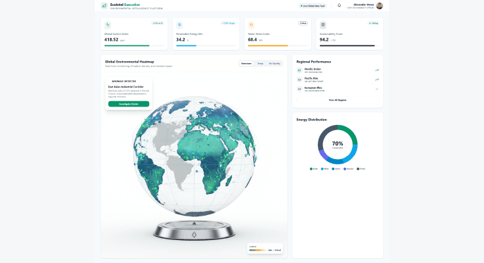The width and height of the screenshot is (484, 263).
Task: Click the upward trend icon for Pacific Rim
Action: click(377, 80)
